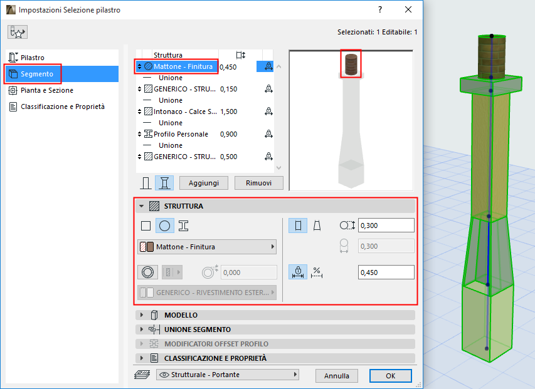This screenshot has width=535, height=389.
Task: Edit the 0,300 width input field
Action: click(386, 225)
